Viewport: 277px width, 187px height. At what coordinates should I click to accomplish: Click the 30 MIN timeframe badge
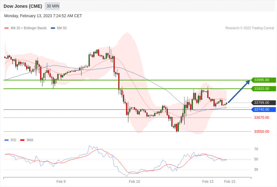click(x=52, y=6)
